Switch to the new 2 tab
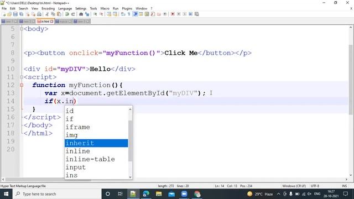 coord(27,21)
